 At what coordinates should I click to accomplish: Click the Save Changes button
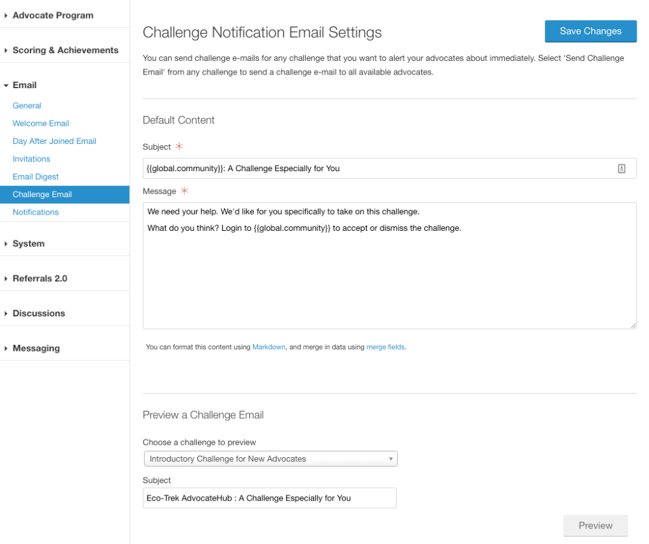pyautogui.click(x=591, y=31)
